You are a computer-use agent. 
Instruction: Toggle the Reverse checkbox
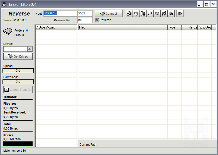tap(97, 20)
